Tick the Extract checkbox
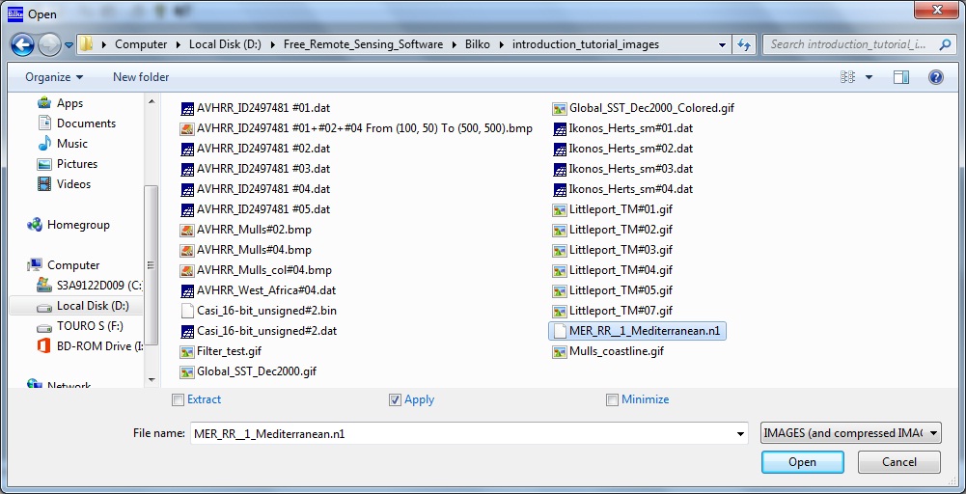The image size is (966, 494). coord(178,399)
